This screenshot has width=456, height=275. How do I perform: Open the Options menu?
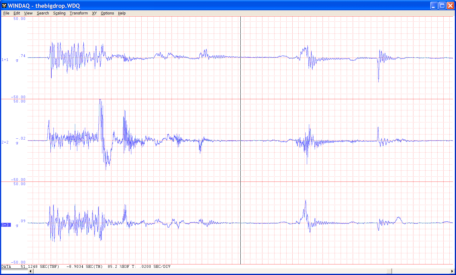click(x=107, y=13)
